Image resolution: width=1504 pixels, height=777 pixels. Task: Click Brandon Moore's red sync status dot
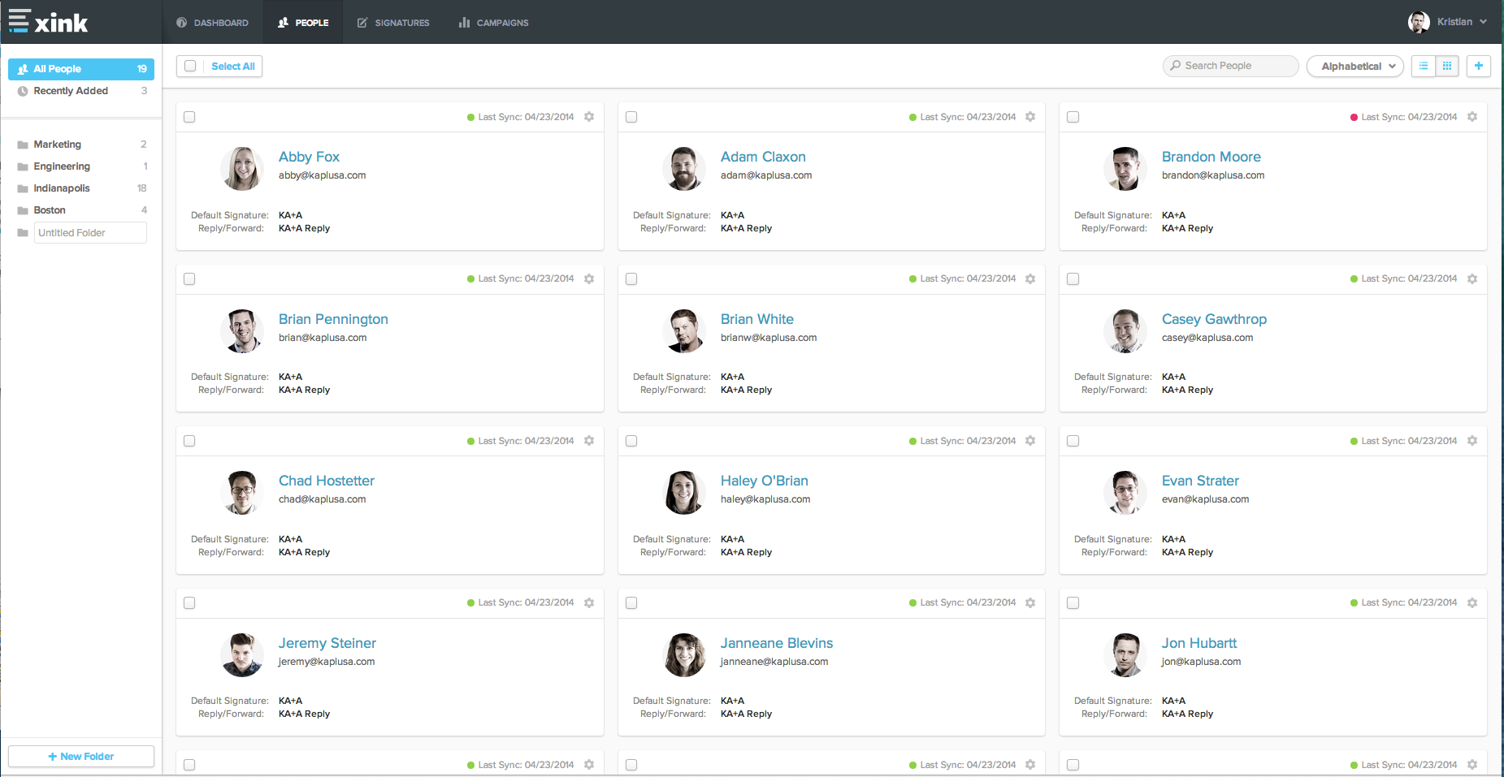[x=1354, y=118]
